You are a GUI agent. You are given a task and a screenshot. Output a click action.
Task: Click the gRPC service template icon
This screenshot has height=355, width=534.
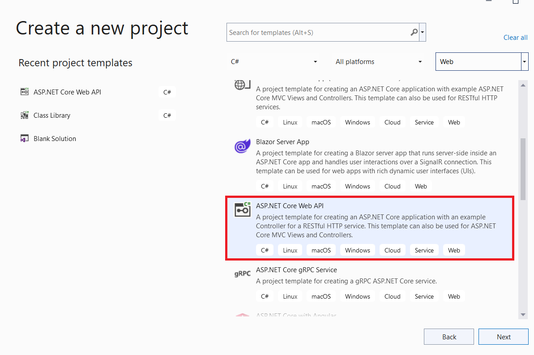click(242, 274)
